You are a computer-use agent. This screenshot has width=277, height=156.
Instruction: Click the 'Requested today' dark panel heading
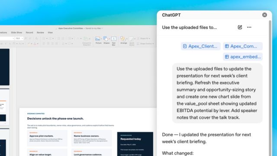(x=131, y=139)
